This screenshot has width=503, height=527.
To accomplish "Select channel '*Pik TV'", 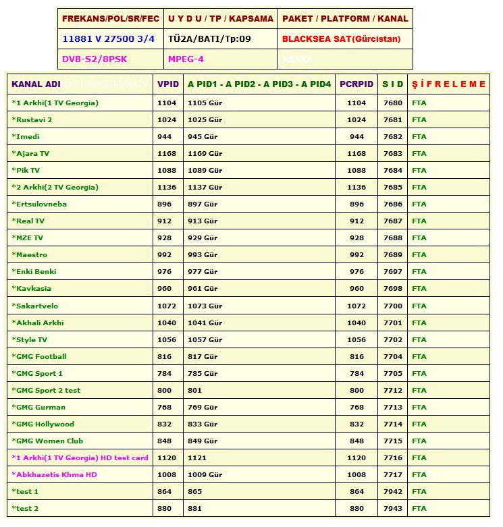I will click(26, 170).
